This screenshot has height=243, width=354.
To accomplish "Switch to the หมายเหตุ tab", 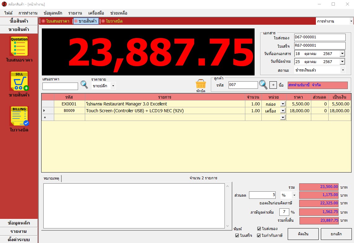I will click(51, 178).
